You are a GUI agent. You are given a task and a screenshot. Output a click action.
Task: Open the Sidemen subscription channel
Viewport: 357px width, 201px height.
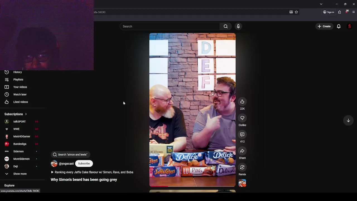18,151
